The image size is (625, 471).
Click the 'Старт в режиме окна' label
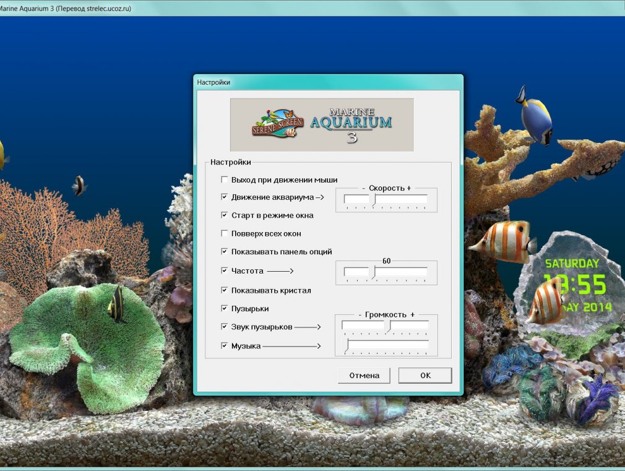point(272,215)
